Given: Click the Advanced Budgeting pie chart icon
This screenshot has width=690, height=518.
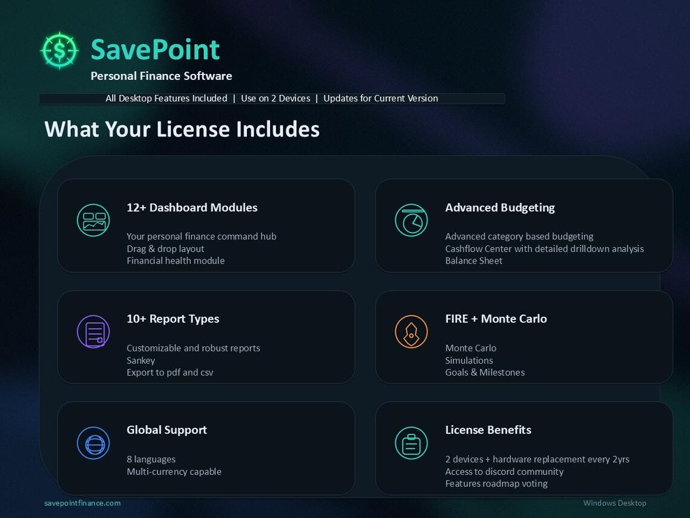Looking at the screenshot, I should click(x=412, y=220).
